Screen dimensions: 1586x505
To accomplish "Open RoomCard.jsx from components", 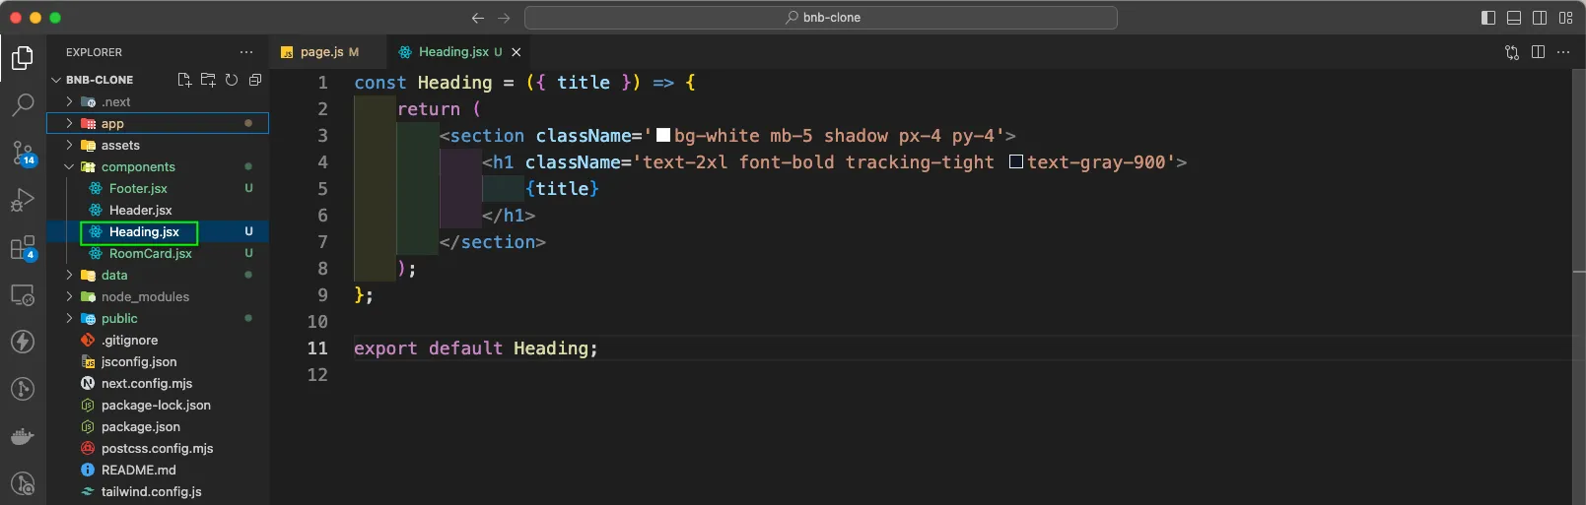I will 150,253.
